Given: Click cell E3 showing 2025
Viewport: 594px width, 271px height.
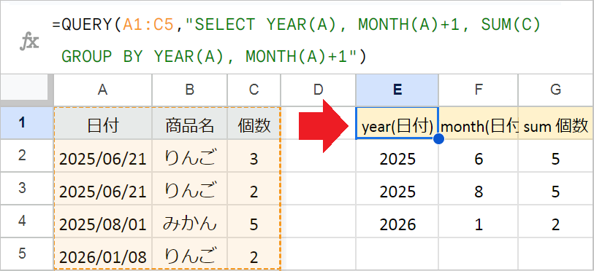Looking at the screenshot, I should pyautogui.click(x=397, y=188).
